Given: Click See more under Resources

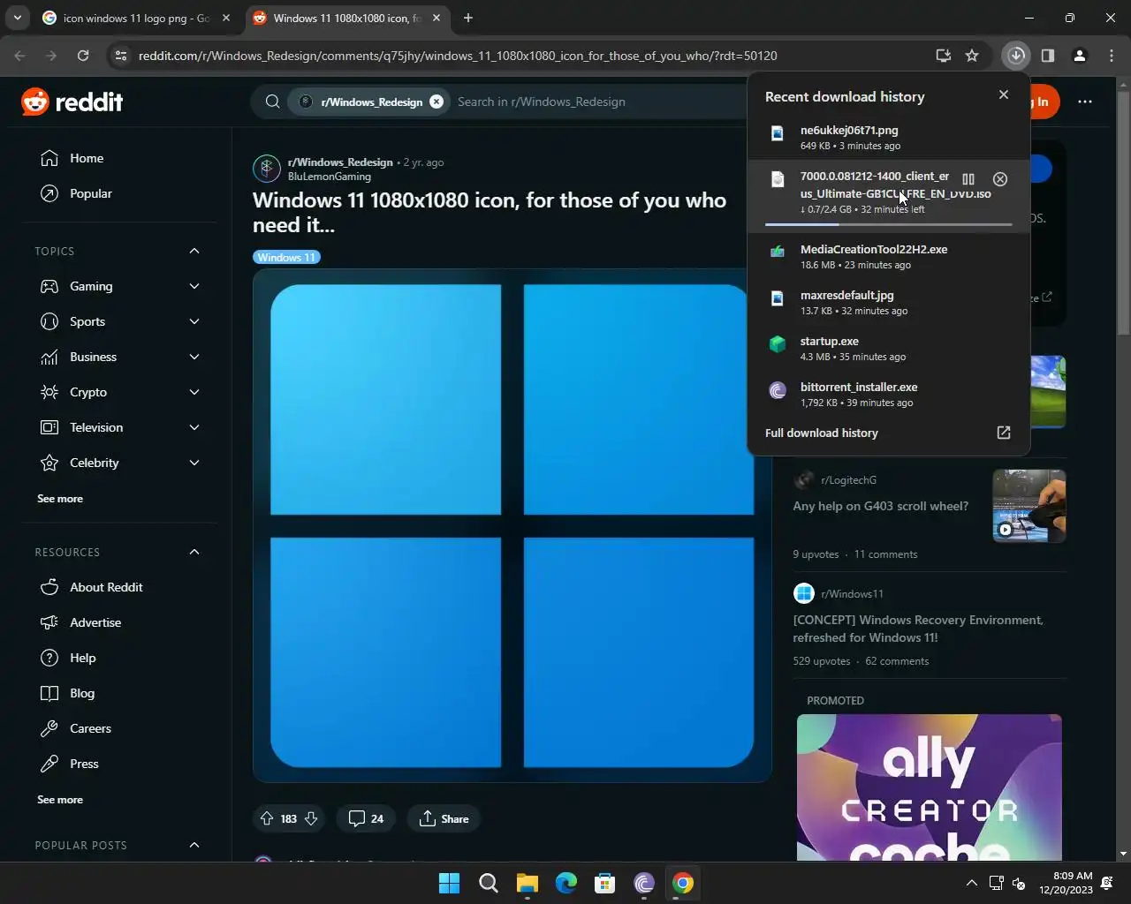Looking at the screenshot, I should 60,800.
